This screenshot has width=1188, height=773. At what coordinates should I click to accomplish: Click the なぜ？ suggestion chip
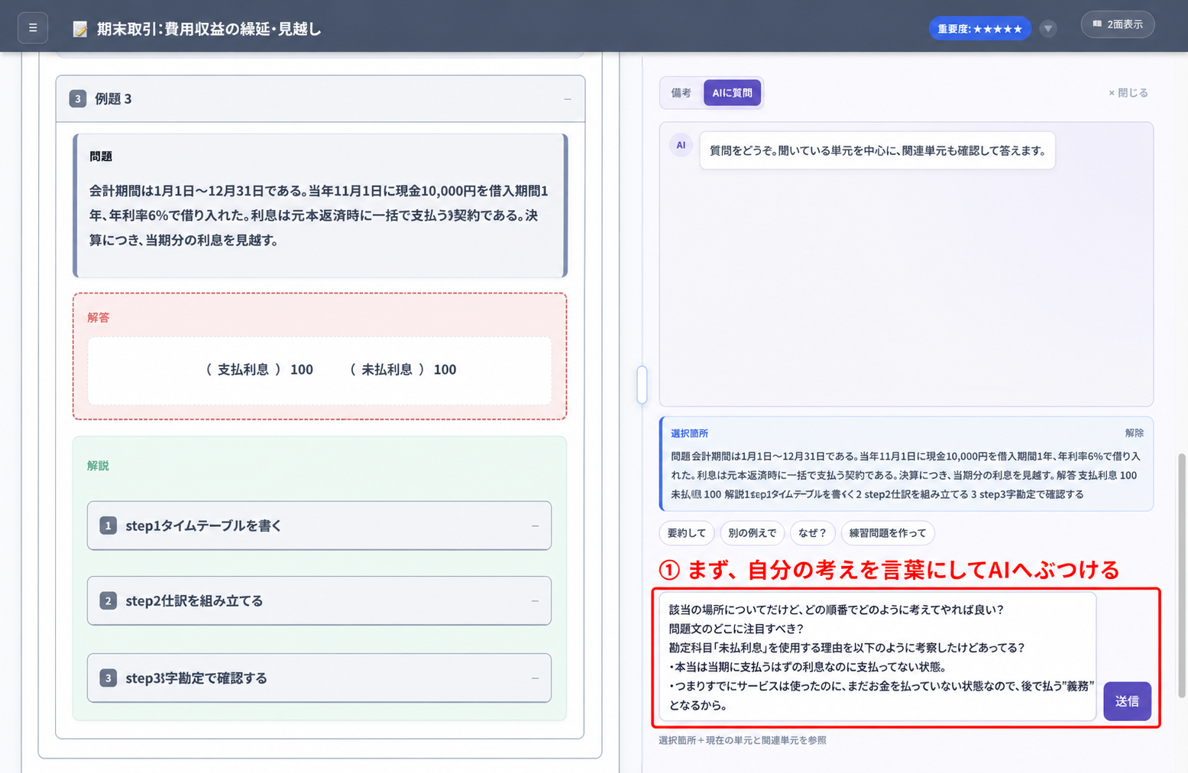(x=813, y=533)
